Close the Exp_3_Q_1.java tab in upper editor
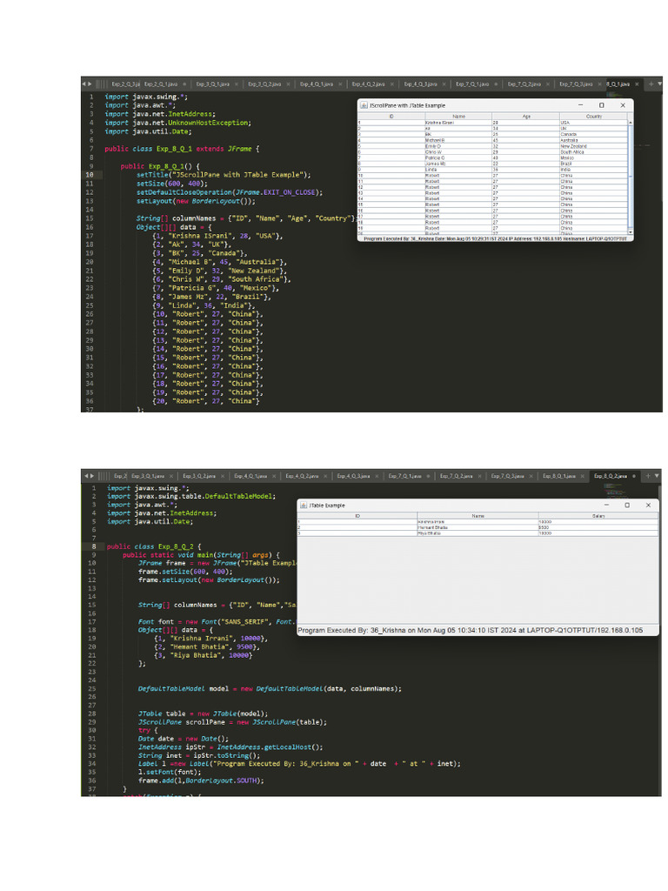This screenshot has height=891, width=668. [237, 84]
